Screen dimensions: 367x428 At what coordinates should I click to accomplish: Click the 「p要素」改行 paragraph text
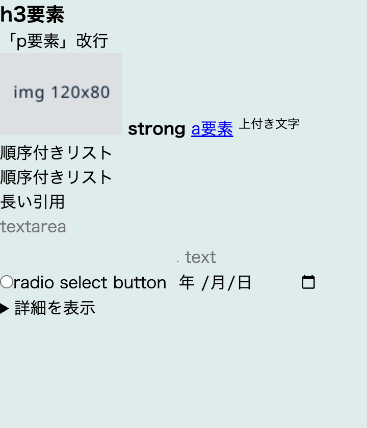54,41
